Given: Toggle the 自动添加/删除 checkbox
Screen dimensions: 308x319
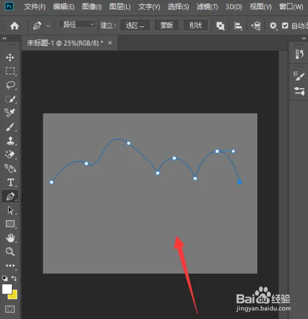Looking at the screenshot, I should coord(285,26).
